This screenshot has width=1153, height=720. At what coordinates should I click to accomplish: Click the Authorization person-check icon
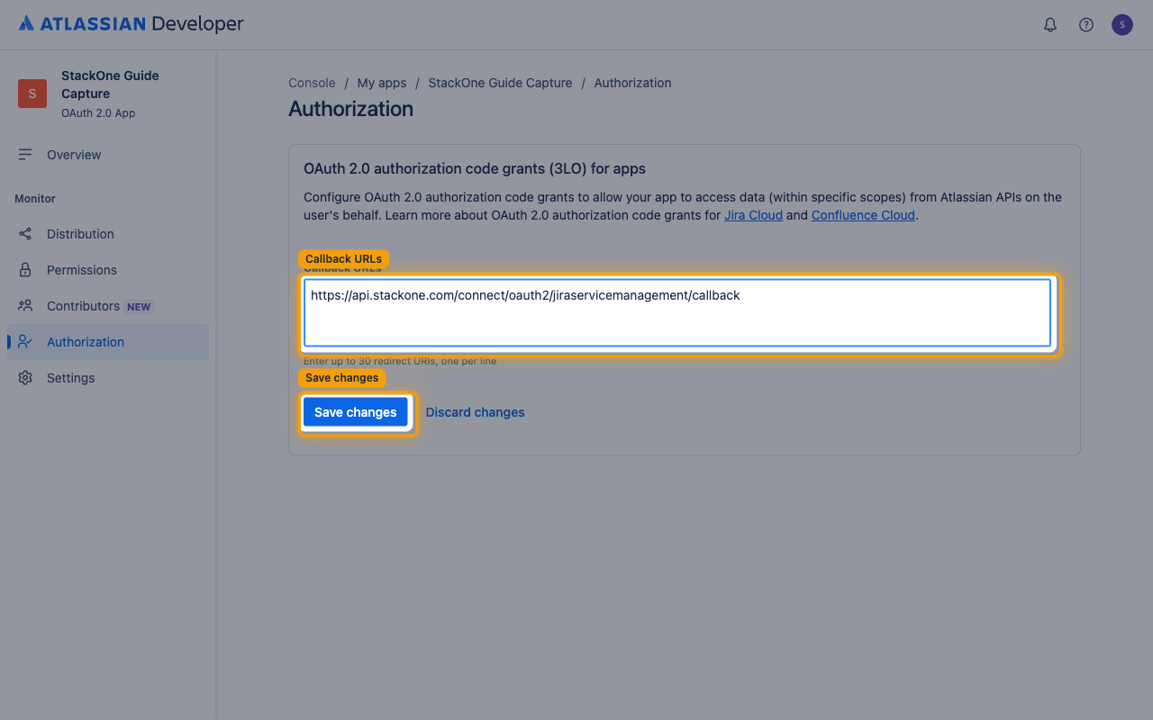[25, 342]
